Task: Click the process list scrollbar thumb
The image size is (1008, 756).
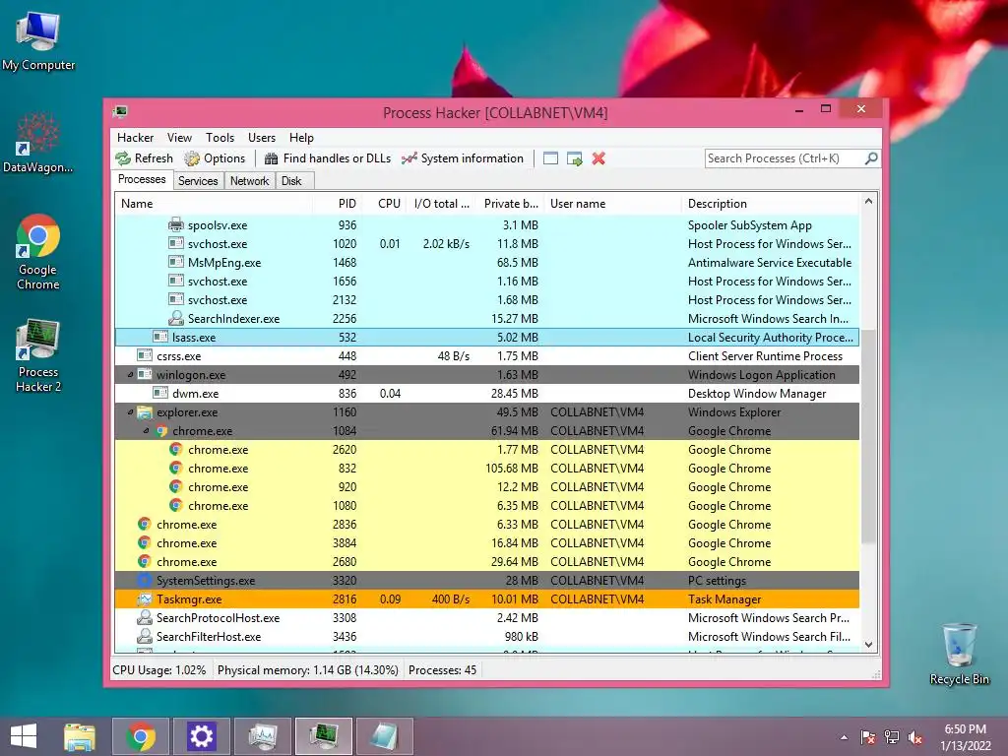Action: (x=868, y=436)
